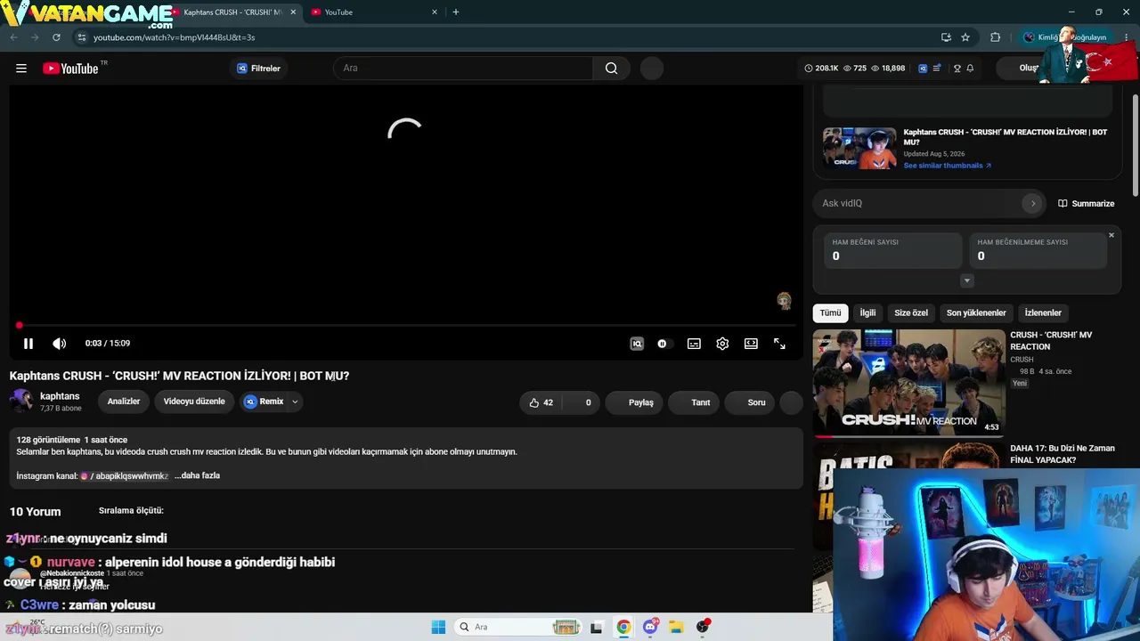Screen dimensions: 1140x641
Task: Open the vidIQ trophy icon
Action: click(x=957, y=69)
